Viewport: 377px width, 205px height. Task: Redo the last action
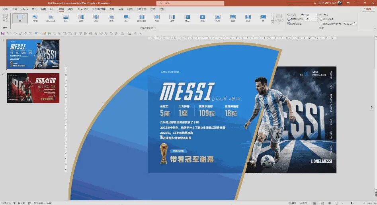15,33
